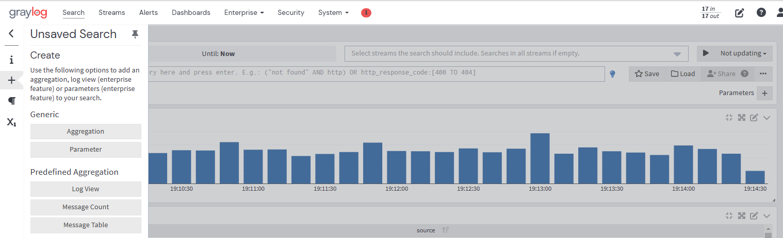Open the search description info icon
Screen dimensions: 783x238
tap(11, 60)
